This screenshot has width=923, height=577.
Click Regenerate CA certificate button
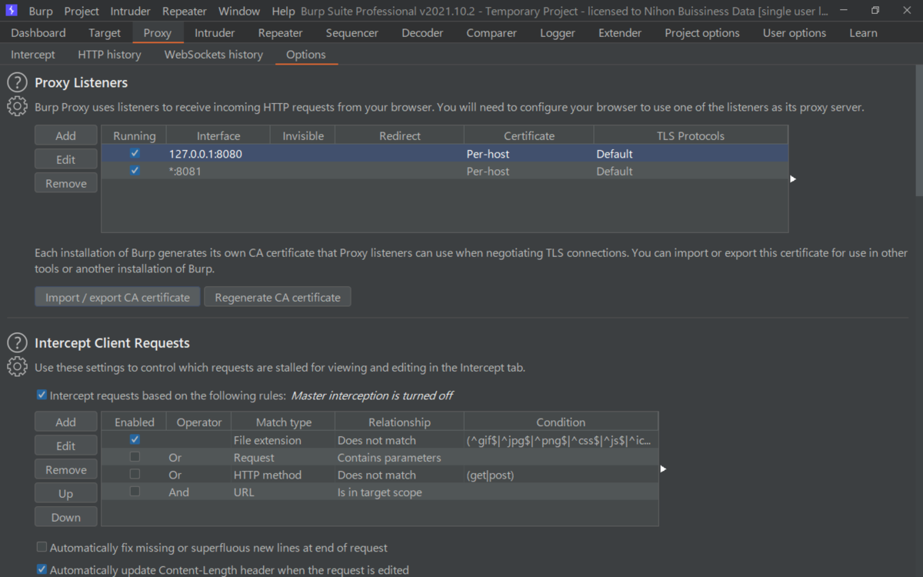(x=278, y=297)
